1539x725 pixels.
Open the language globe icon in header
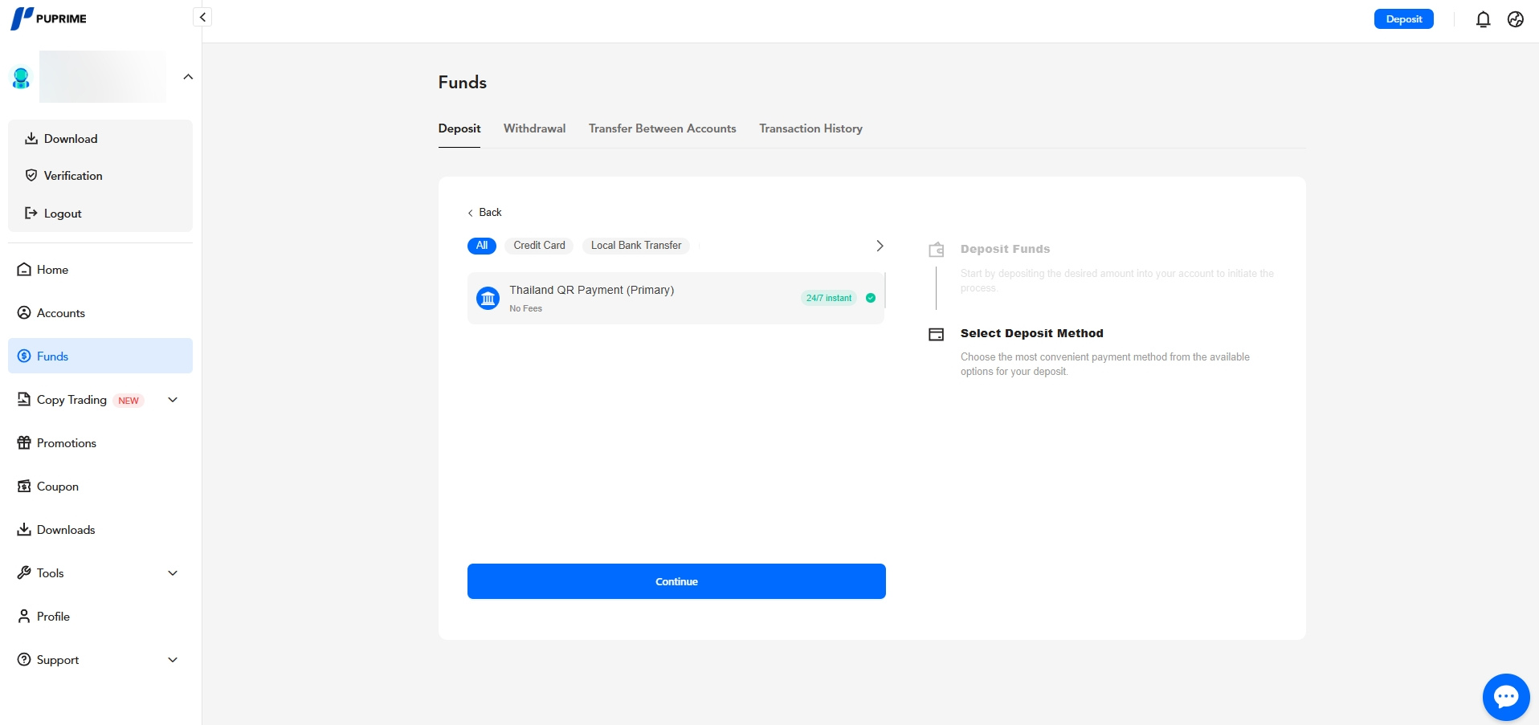click(1515, 19)
